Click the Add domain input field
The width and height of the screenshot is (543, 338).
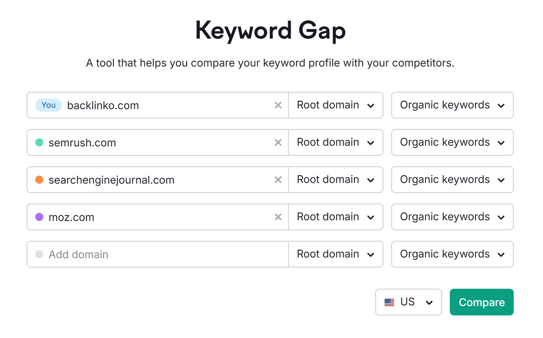(x=136, y=254)
